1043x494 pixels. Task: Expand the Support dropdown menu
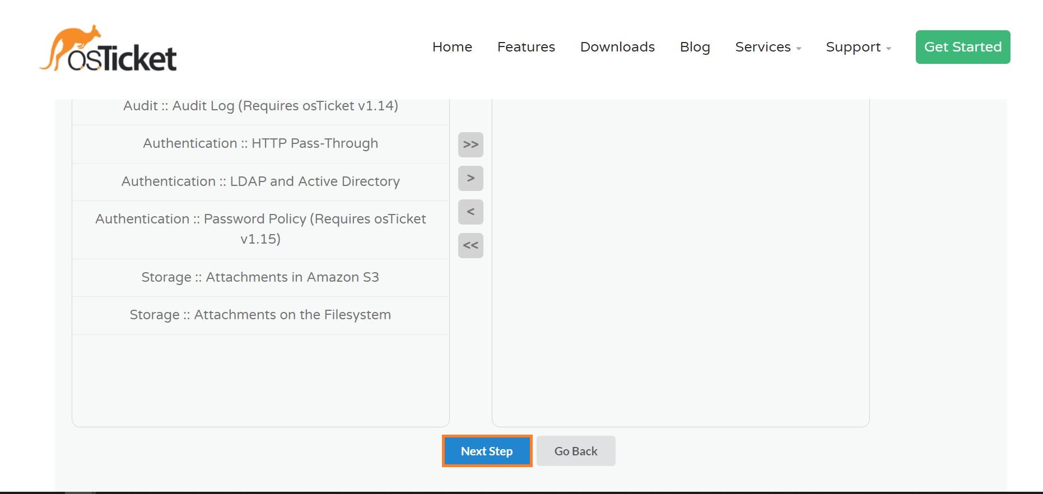(x=858, y=47)
